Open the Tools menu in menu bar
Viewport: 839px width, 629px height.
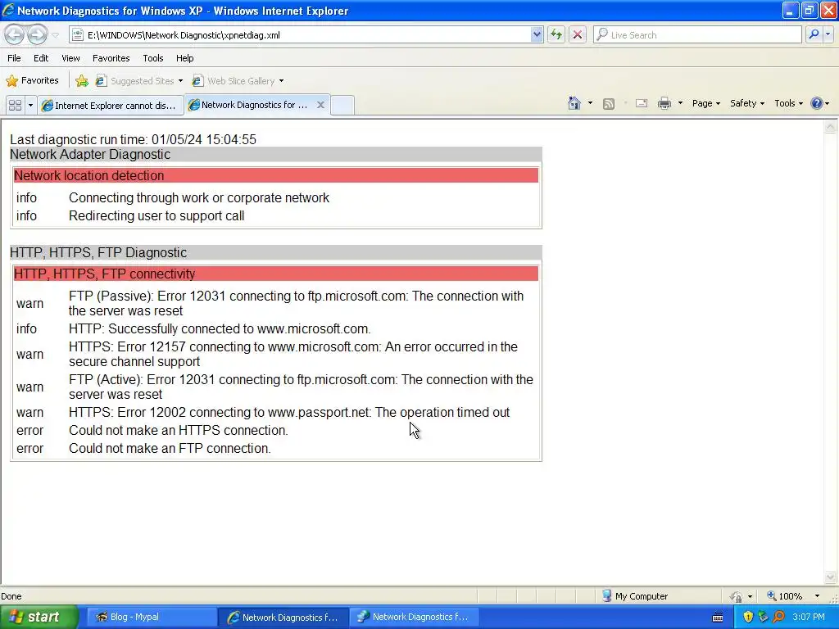coord(153,58)
